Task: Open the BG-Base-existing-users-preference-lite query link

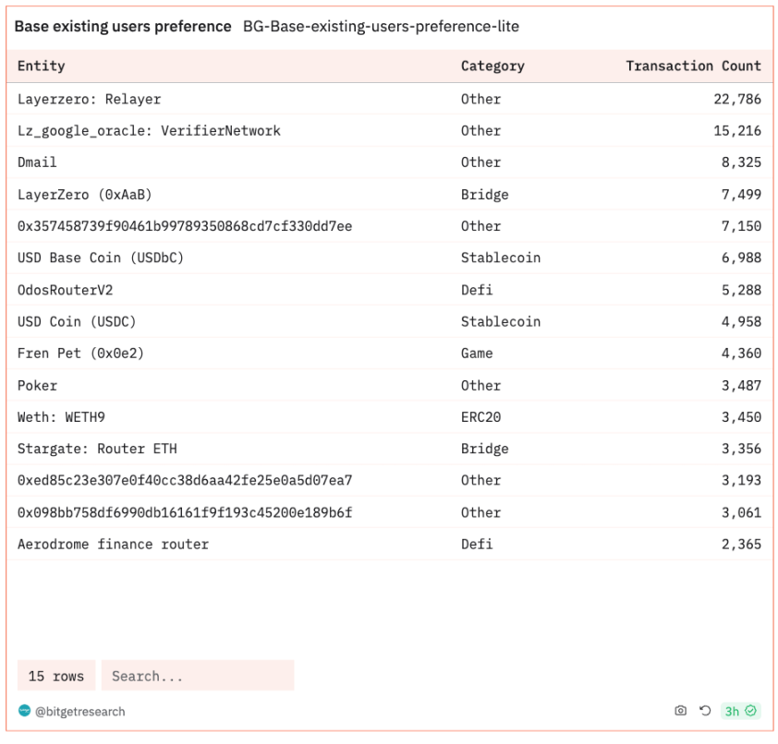Action: click(x=381, y=27)
